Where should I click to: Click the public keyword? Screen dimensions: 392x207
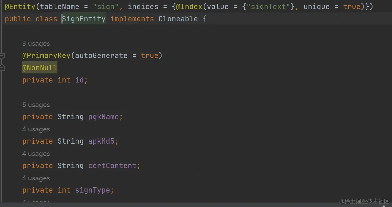18,19
